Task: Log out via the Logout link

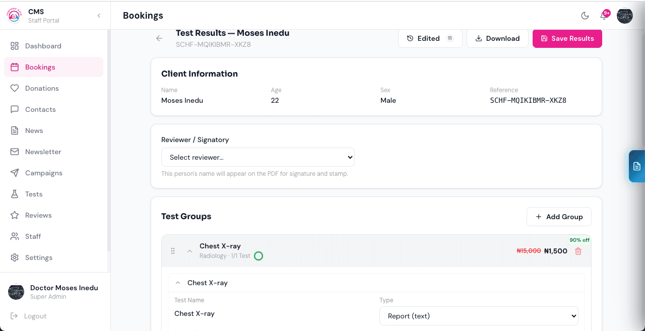Action: 29,316
